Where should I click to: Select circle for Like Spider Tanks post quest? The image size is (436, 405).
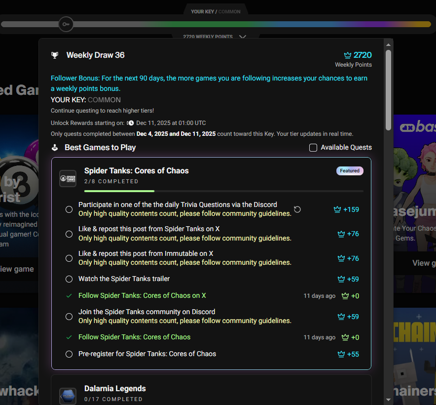click(x=69, y=234)
